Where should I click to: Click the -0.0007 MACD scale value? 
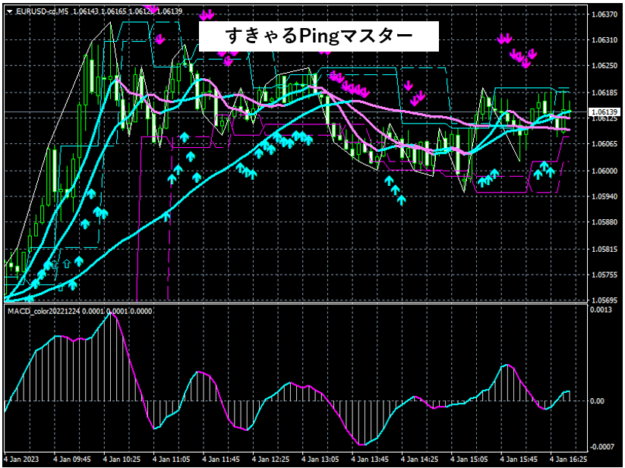tap(602, 447)
